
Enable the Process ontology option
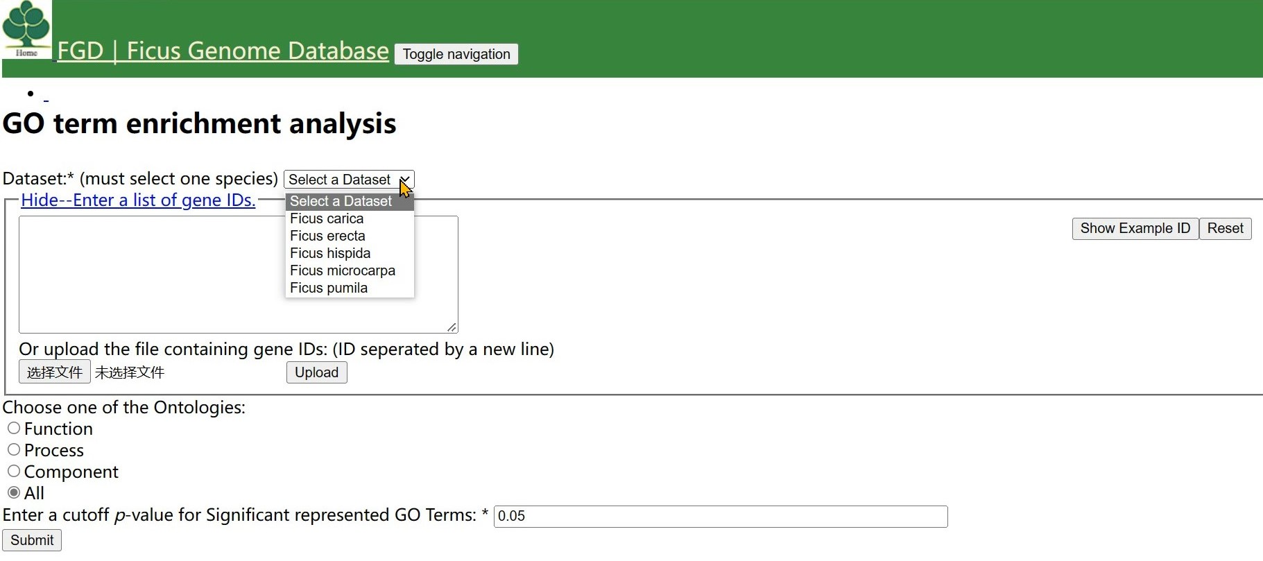[14, 450]
